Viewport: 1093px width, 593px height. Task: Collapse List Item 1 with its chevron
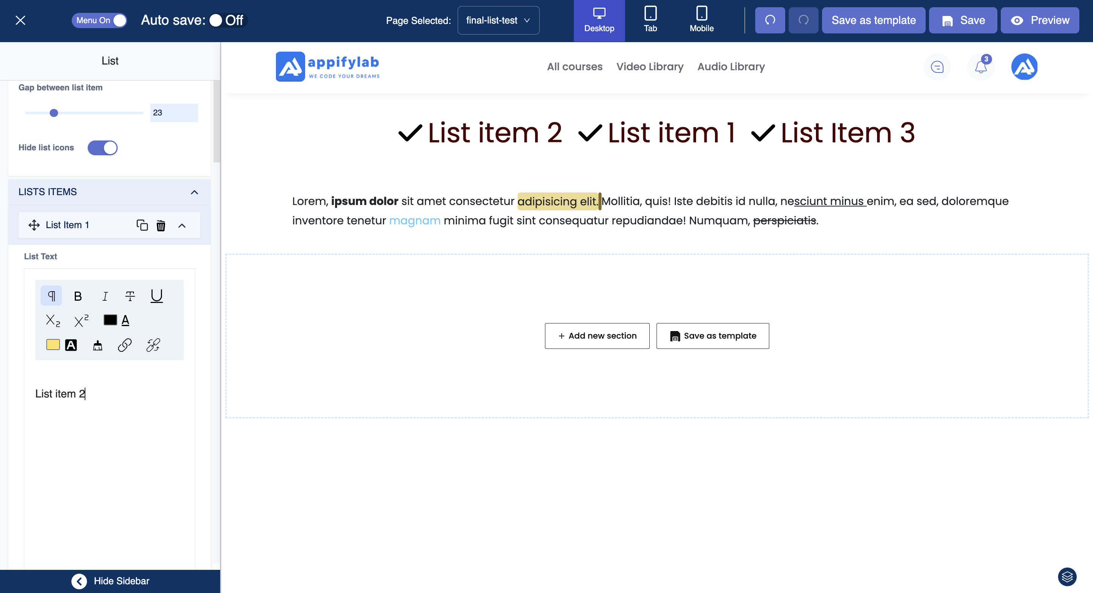click(x=182, y=226)
